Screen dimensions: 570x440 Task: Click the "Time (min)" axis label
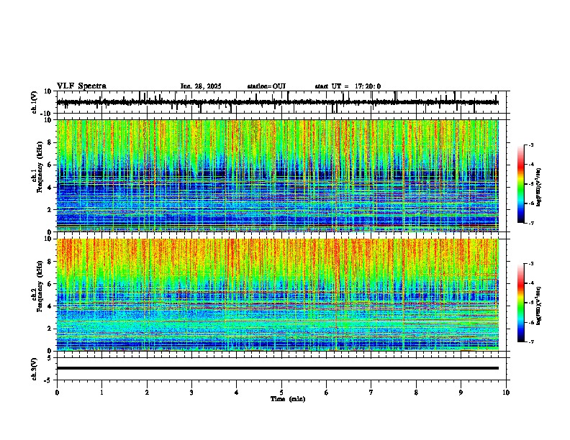pos(288,399)
